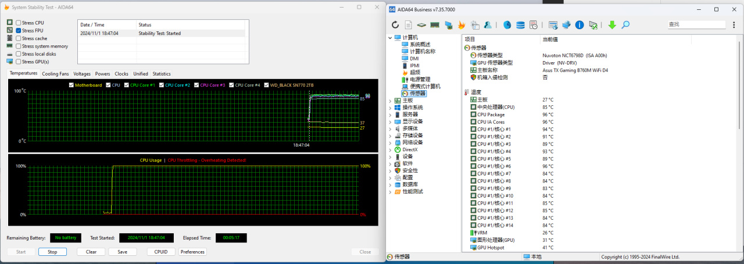744x264 pixels.
Task: Click the Preferences button
Action: [192, 252]
